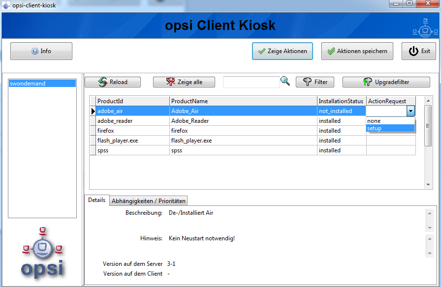
Task: Click the ActionRequest column header
Action: pyautogui.click(x=391, y=101)
